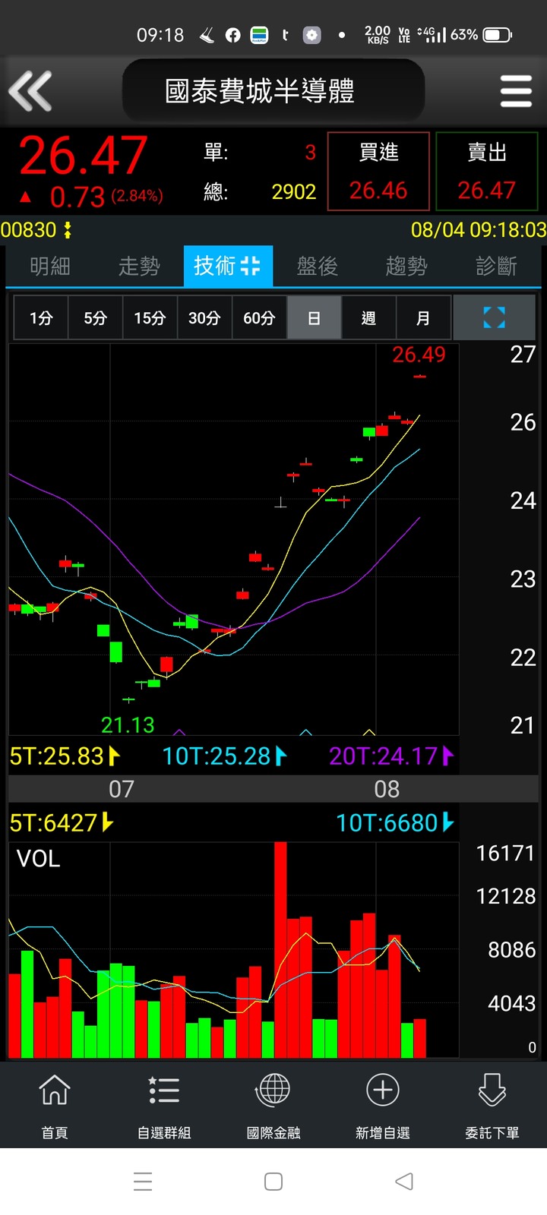Tap the timestamp 08/04 09:18:03
Image resolution: width=547 pixels, height=1215 pixels.
(479, 230)
